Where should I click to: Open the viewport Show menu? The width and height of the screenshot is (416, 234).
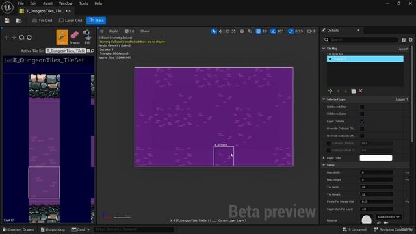coord(145,31)
